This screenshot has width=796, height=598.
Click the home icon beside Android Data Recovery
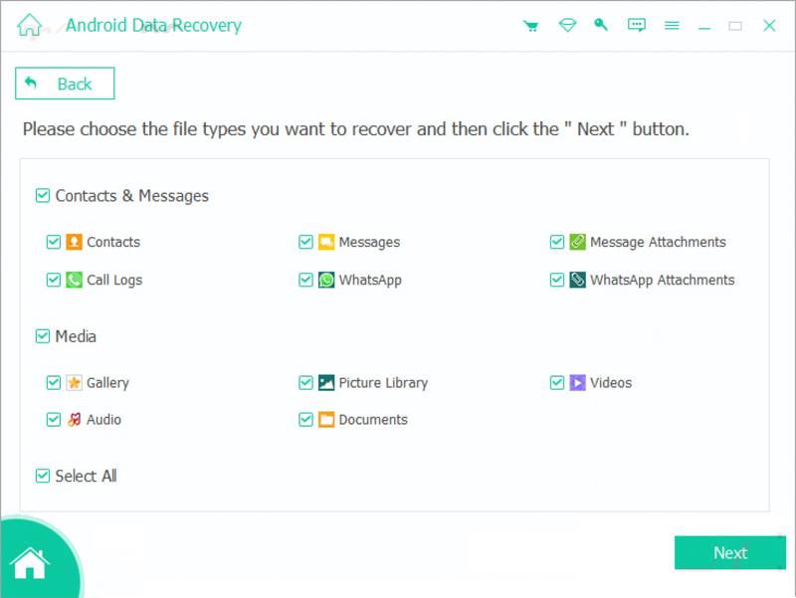tap(30, 26)
